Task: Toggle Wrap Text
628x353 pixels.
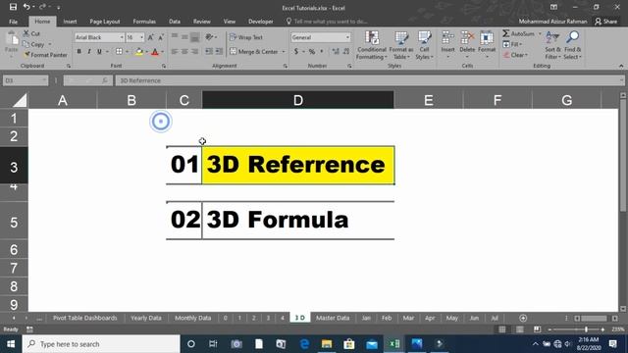Action: 246,37
